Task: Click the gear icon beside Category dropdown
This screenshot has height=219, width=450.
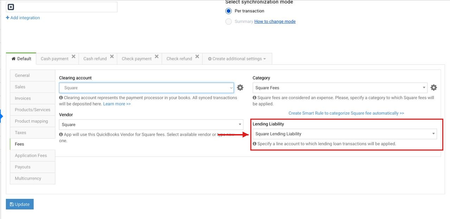Action: [x=434, y=87]
